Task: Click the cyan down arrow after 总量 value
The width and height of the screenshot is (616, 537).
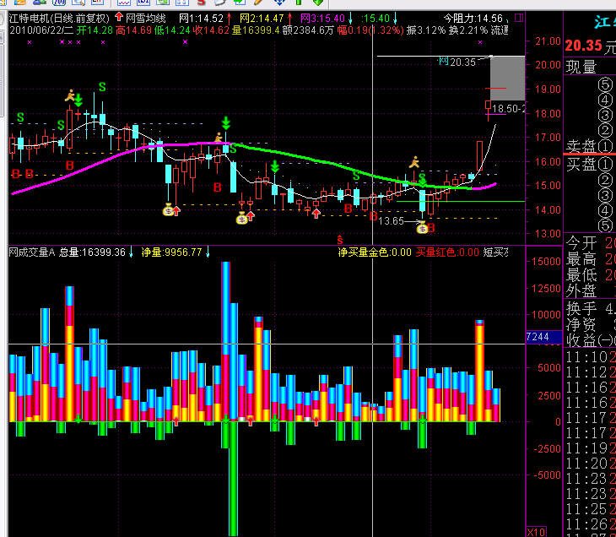Action: pyautogui.click(x=131, y=252)
